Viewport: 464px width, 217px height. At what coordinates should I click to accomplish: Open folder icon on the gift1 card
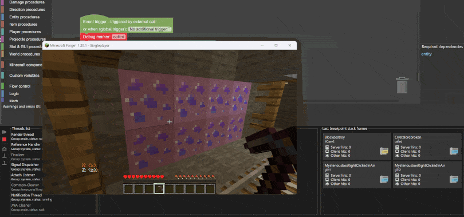click(384, 179)
